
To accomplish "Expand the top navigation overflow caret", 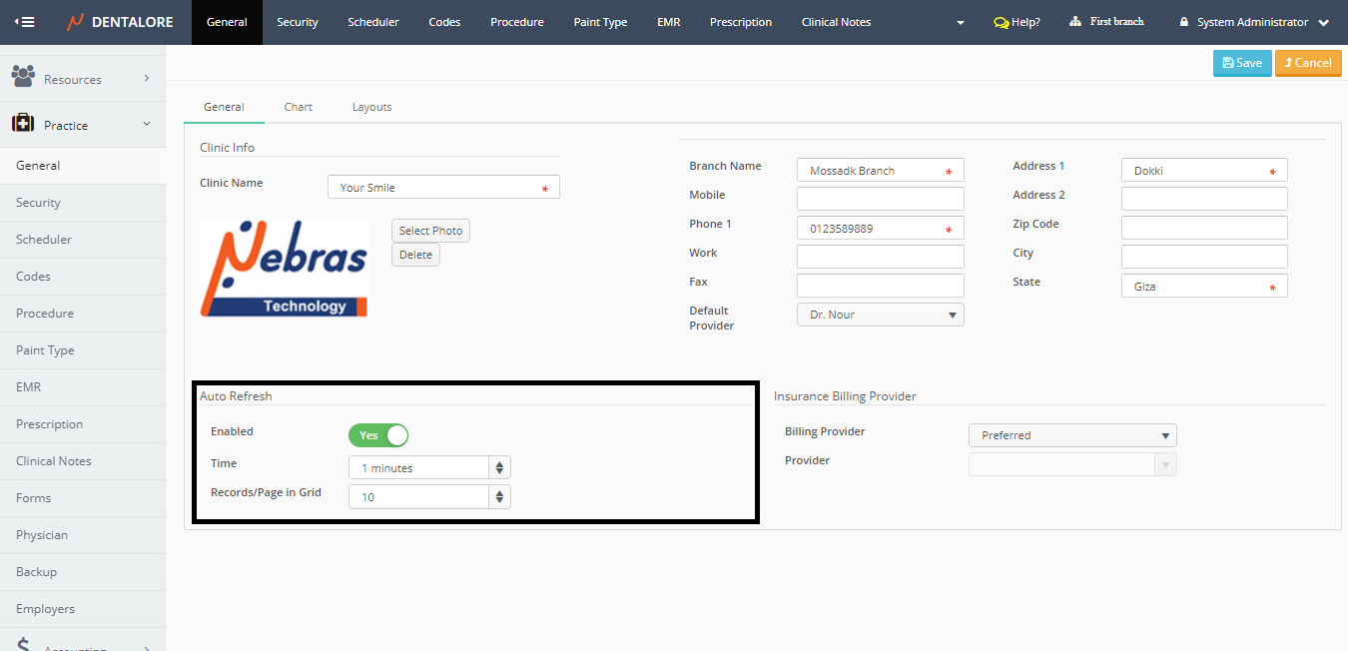I will (x=961, y=23).
